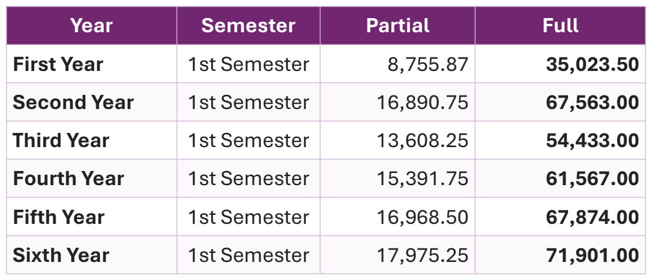Screen dimensions: 652x280
Task: Click the 71,901.00 full amount
Action: point(592,255)
